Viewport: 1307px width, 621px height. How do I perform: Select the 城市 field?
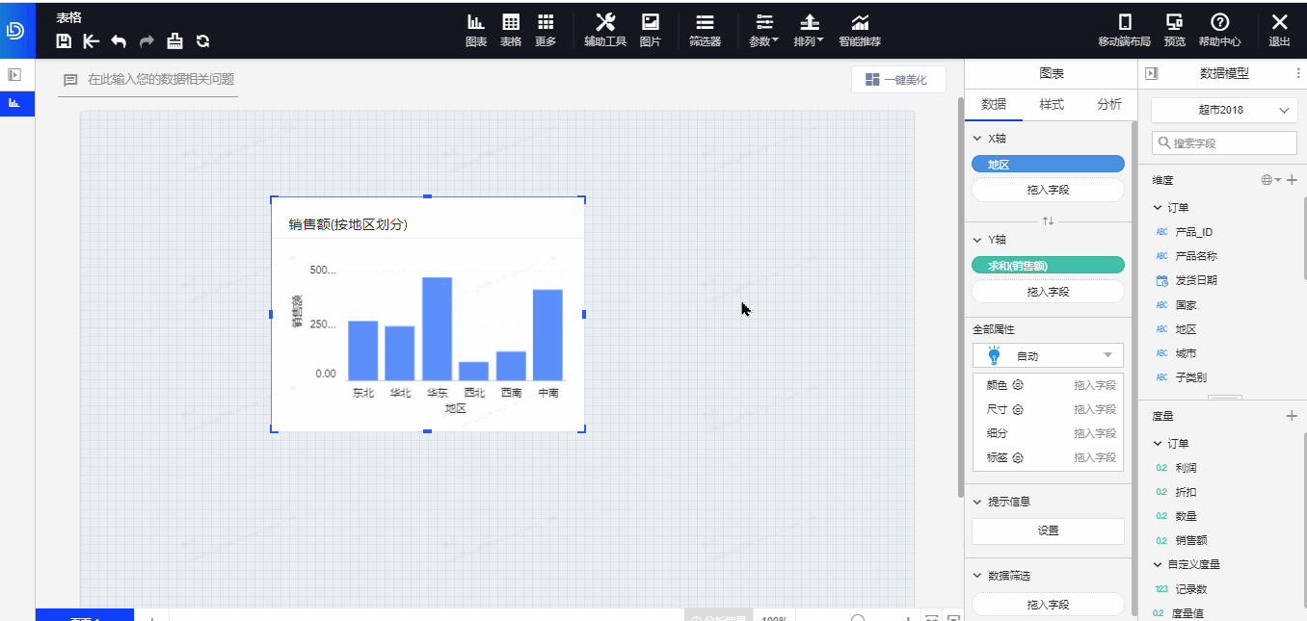pos(1186,353)
